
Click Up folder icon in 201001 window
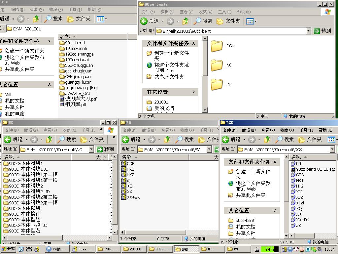click(36, 19)
